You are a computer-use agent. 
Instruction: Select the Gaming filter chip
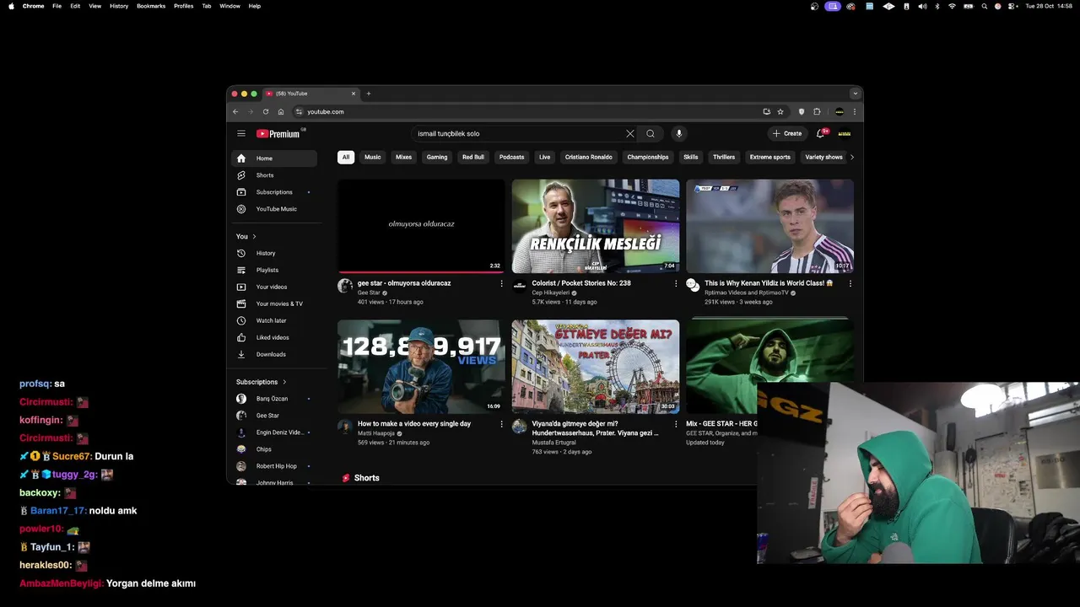[437, 157]
